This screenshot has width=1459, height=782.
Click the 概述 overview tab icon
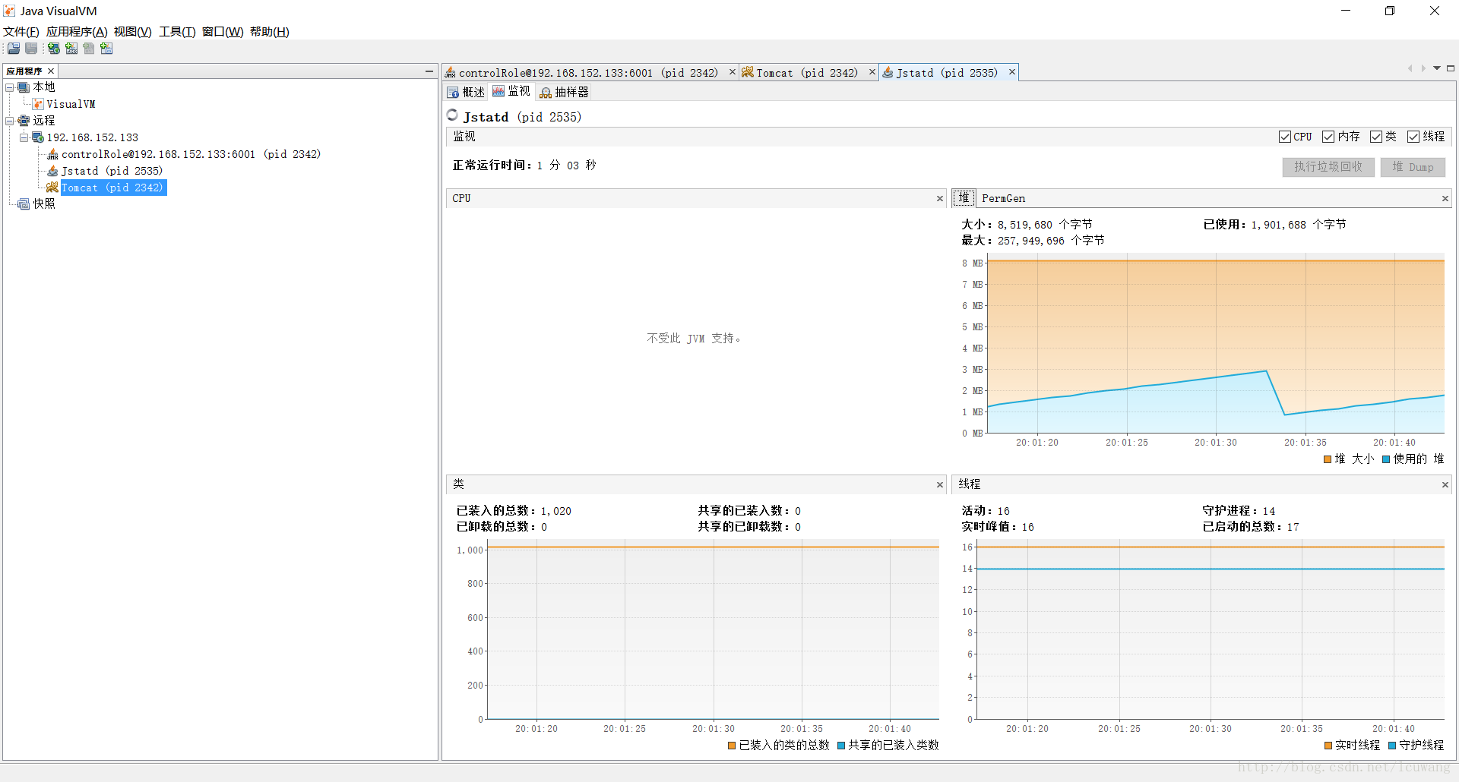click(x=453, y=93)
